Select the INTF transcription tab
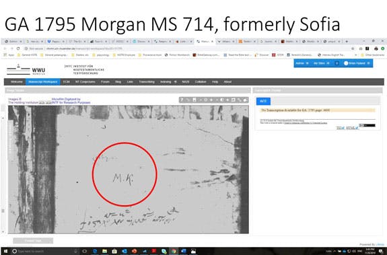This screenshot has height=255, width=387. 263,101
